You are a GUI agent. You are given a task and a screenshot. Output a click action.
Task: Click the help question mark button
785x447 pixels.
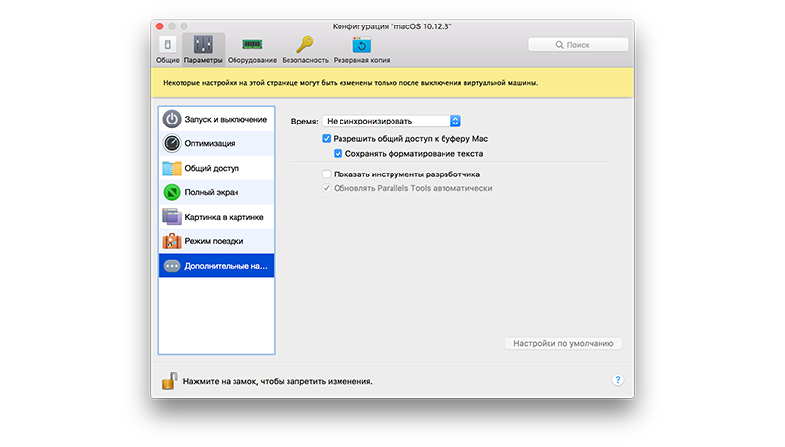tap(618, 379)
